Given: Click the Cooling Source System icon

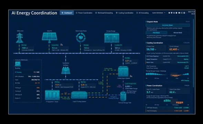Looking at the screenshot, I should (x=123, y=72).
